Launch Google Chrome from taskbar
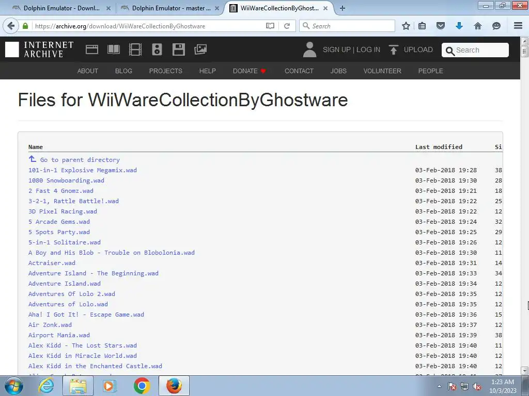 pos(142,386)
